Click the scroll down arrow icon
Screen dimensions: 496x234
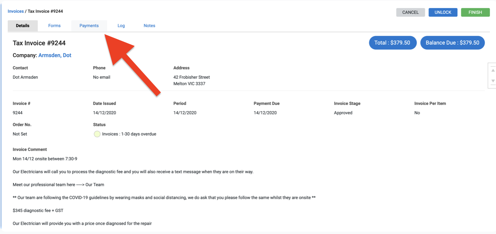coord(493,81)
